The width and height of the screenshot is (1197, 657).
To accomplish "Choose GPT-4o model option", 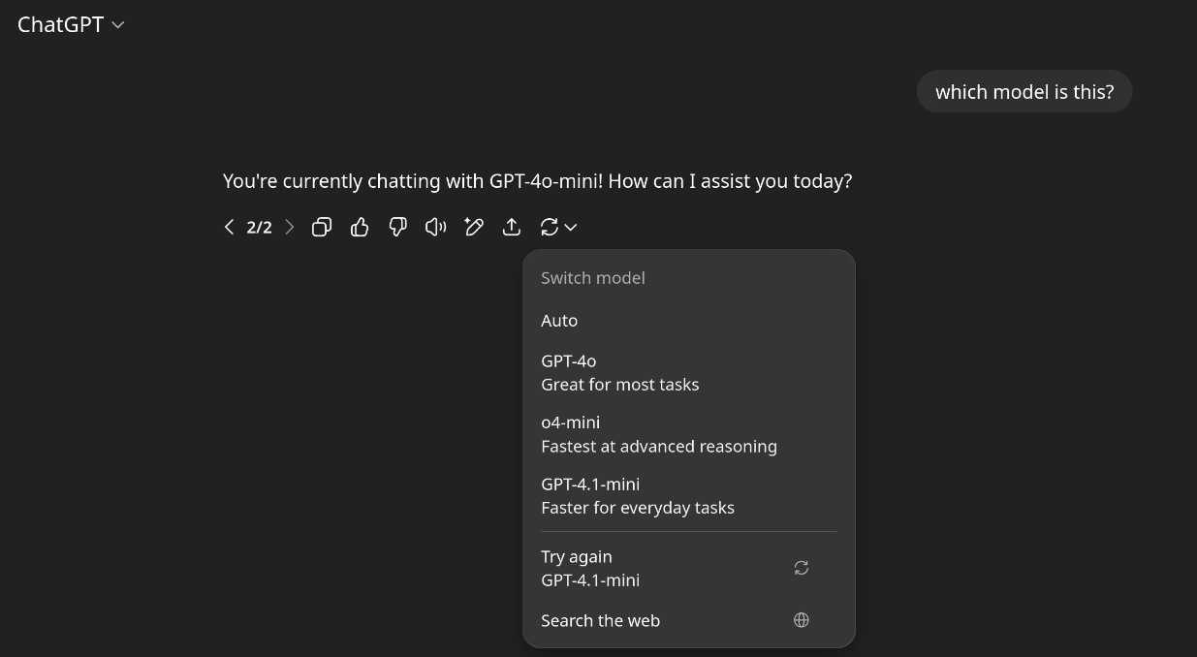I will click(x=619, y=373).
